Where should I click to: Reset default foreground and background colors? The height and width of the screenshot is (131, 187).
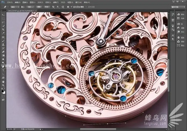pos(2,88)
